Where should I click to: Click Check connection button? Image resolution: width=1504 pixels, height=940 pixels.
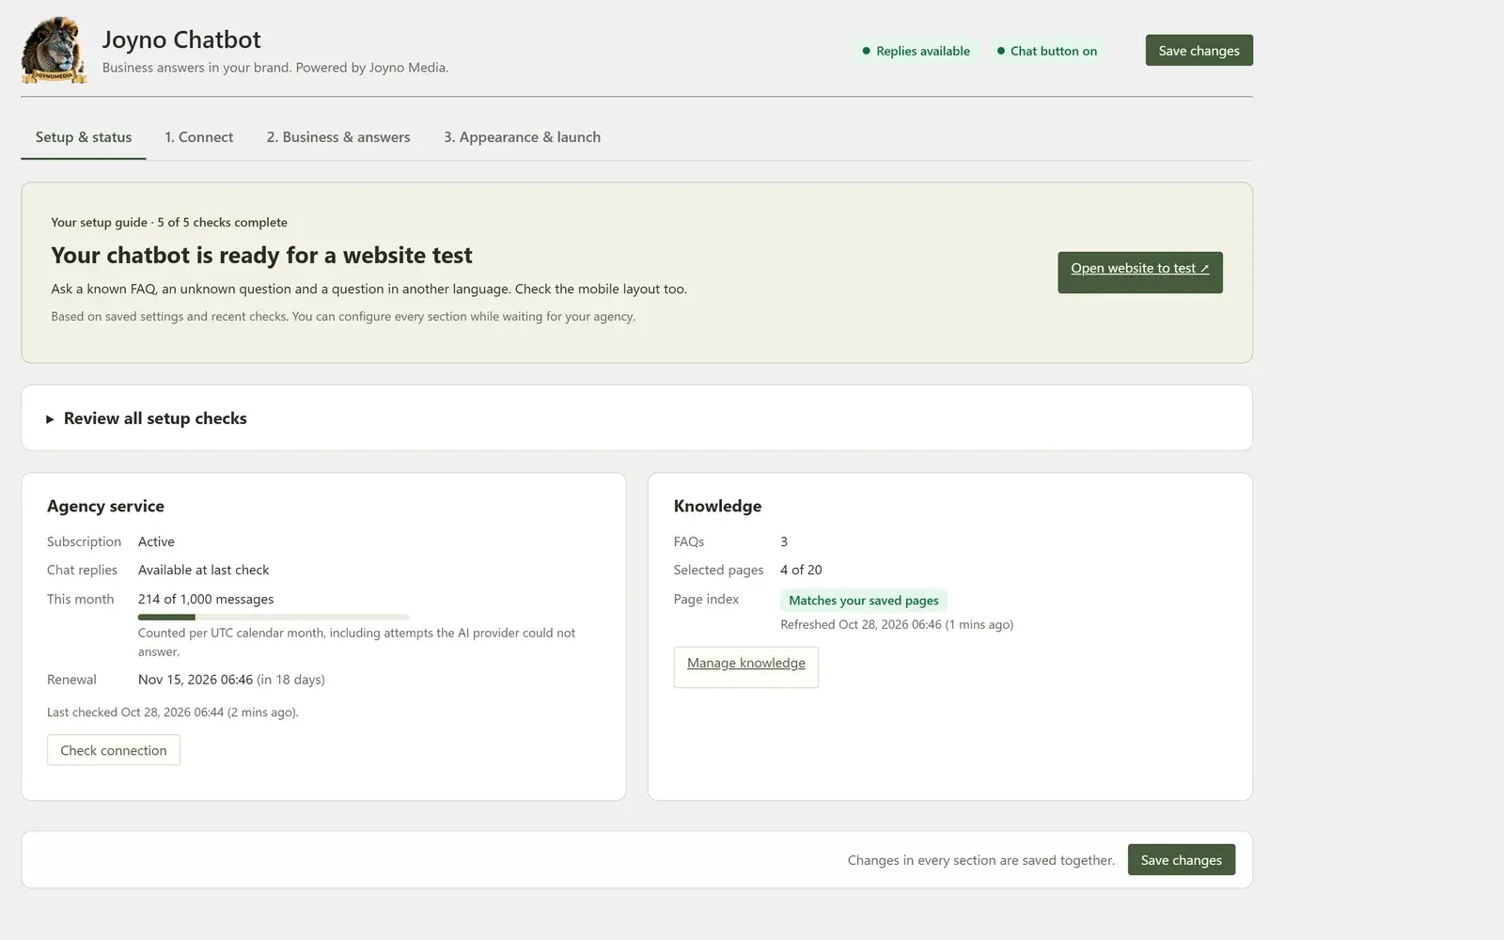pyautogui.click(x=114, y=750)
